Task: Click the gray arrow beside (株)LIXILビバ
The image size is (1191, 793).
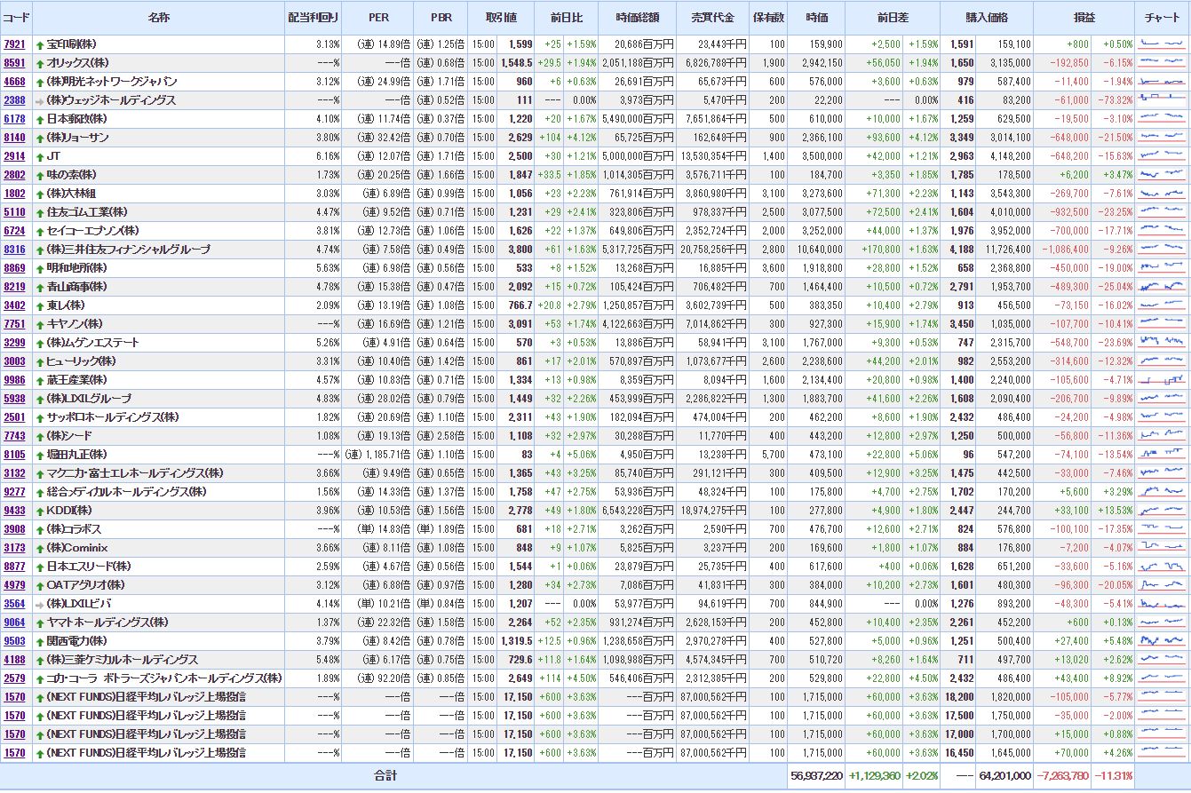Action: tap(40, 604)
